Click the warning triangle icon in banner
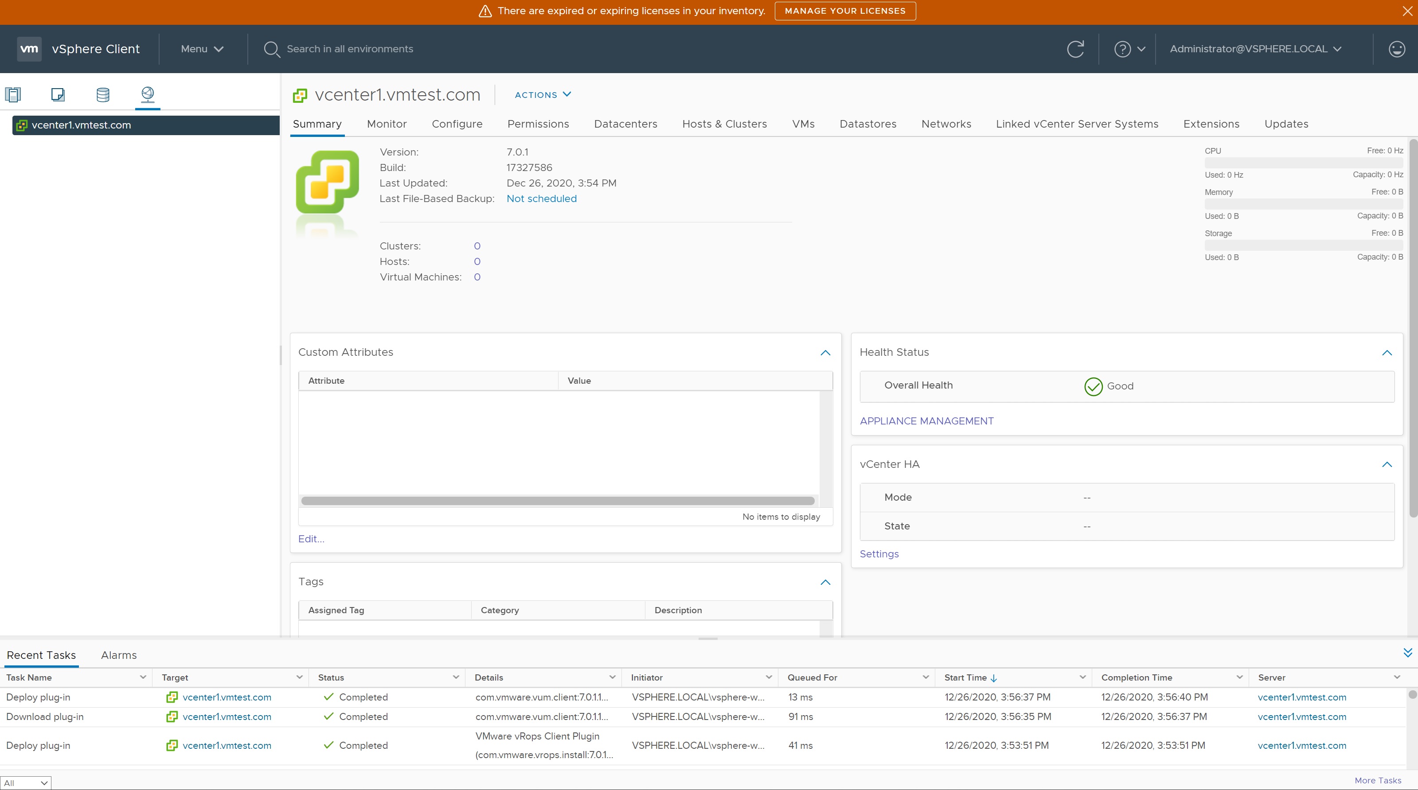 click(485, 11)
